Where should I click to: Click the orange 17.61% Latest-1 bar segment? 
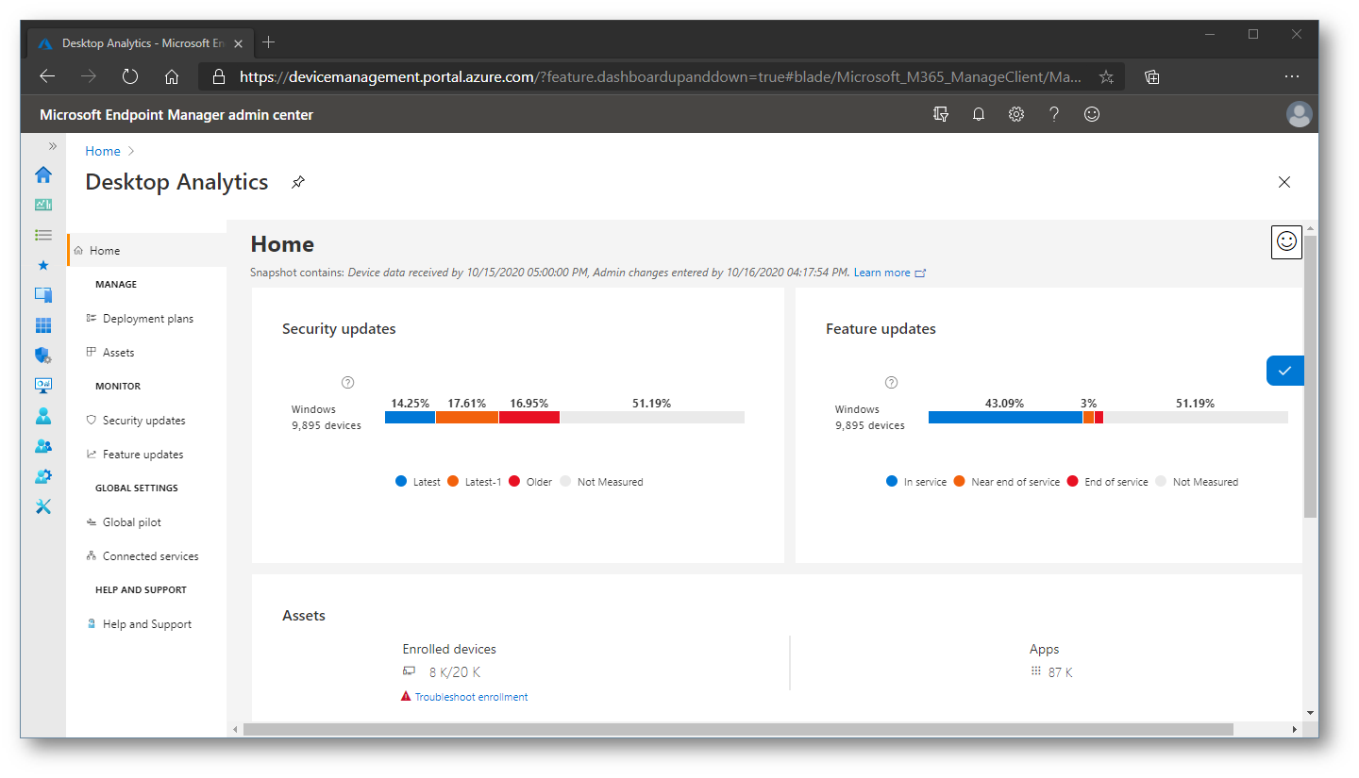coord(467,417)
